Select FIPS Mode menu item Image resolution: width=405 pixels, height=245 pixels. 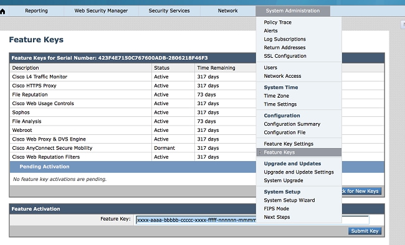pyautogui.click(x=277, y=209)
